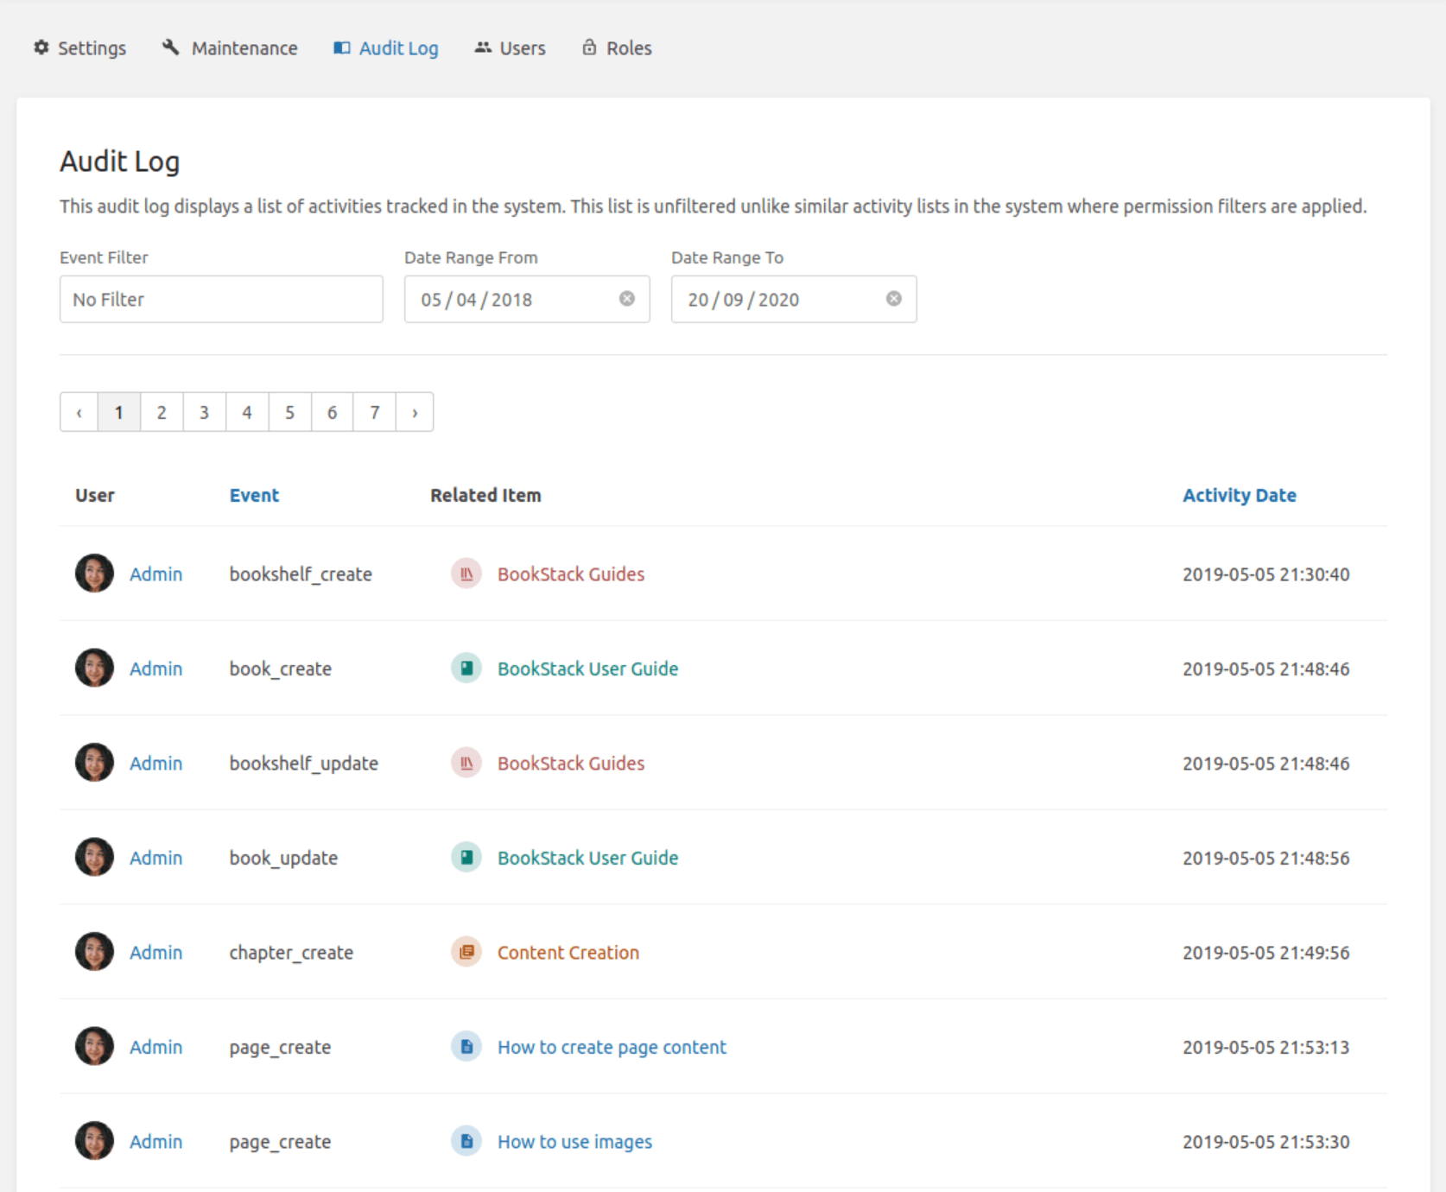Click book icon in book_create row
This screenshot has height=1192, width=1446.
click(466, 668)
